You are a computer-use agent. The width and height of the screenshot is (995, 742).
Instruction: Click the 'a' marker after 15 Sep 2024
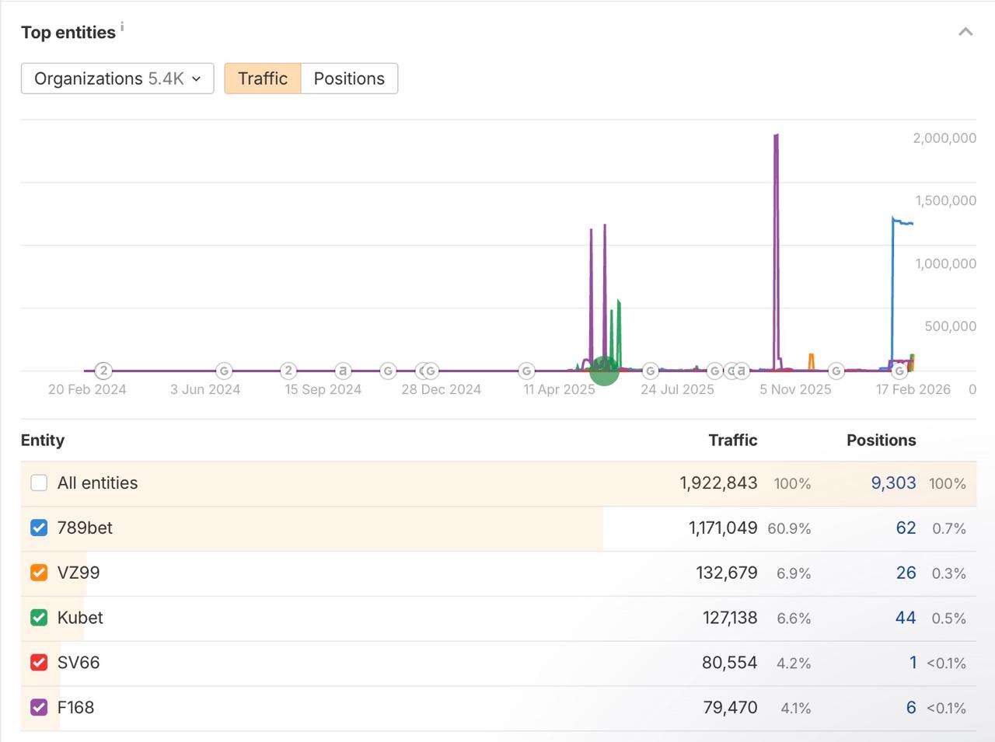343,371
